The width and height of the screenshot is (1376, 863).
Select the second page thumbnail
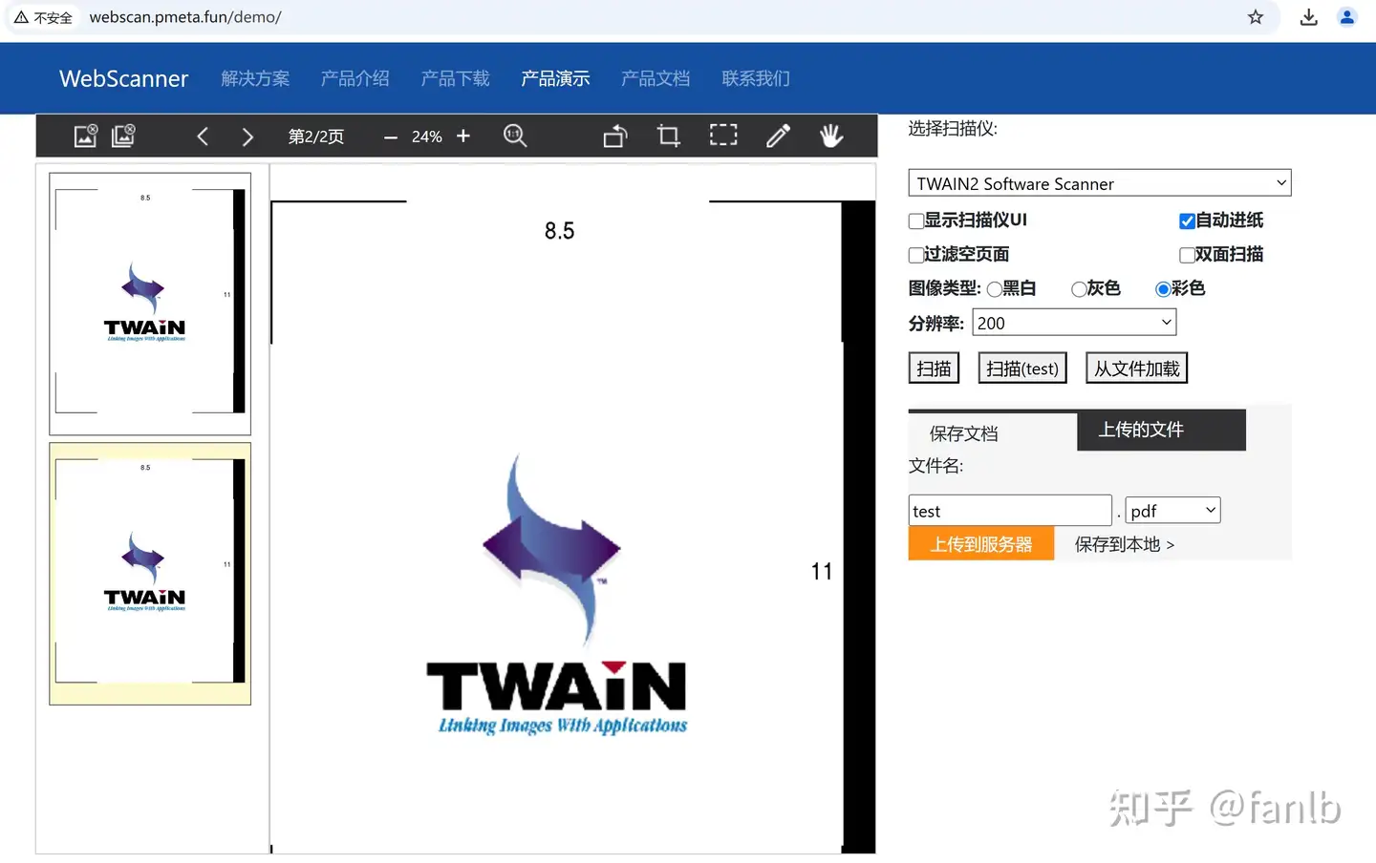pyautogui.click(x=149, y=572)
